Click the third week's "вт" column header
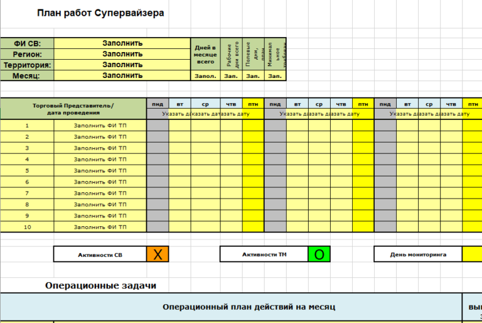 click(x=407, y=104)
